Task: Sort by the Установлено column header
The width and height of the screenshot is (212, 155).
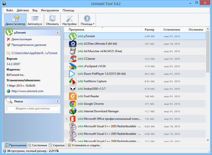Action: click(x=172, y=30)
